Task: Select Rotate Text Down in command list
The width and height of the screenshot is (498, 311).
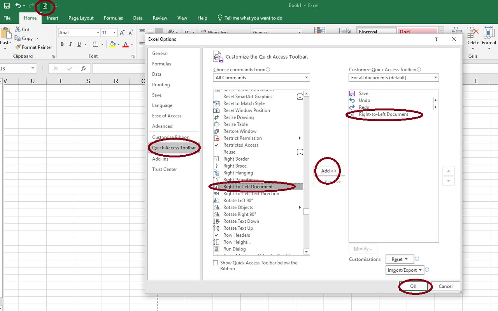Action: (x=241, y=222)
